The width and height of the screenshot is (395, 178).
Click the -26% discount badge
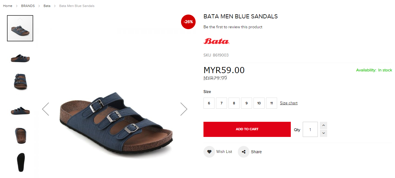pyautogui.click(x=188, y=22)
